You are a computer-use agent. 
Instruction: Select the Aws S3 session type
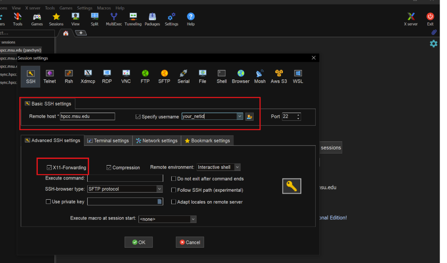click(279, 77)
